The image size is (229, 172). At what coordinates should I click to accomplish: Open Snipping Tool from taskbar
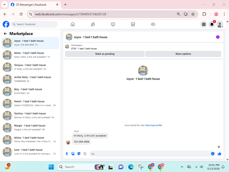pyautogui.click(x=141, y=167)
